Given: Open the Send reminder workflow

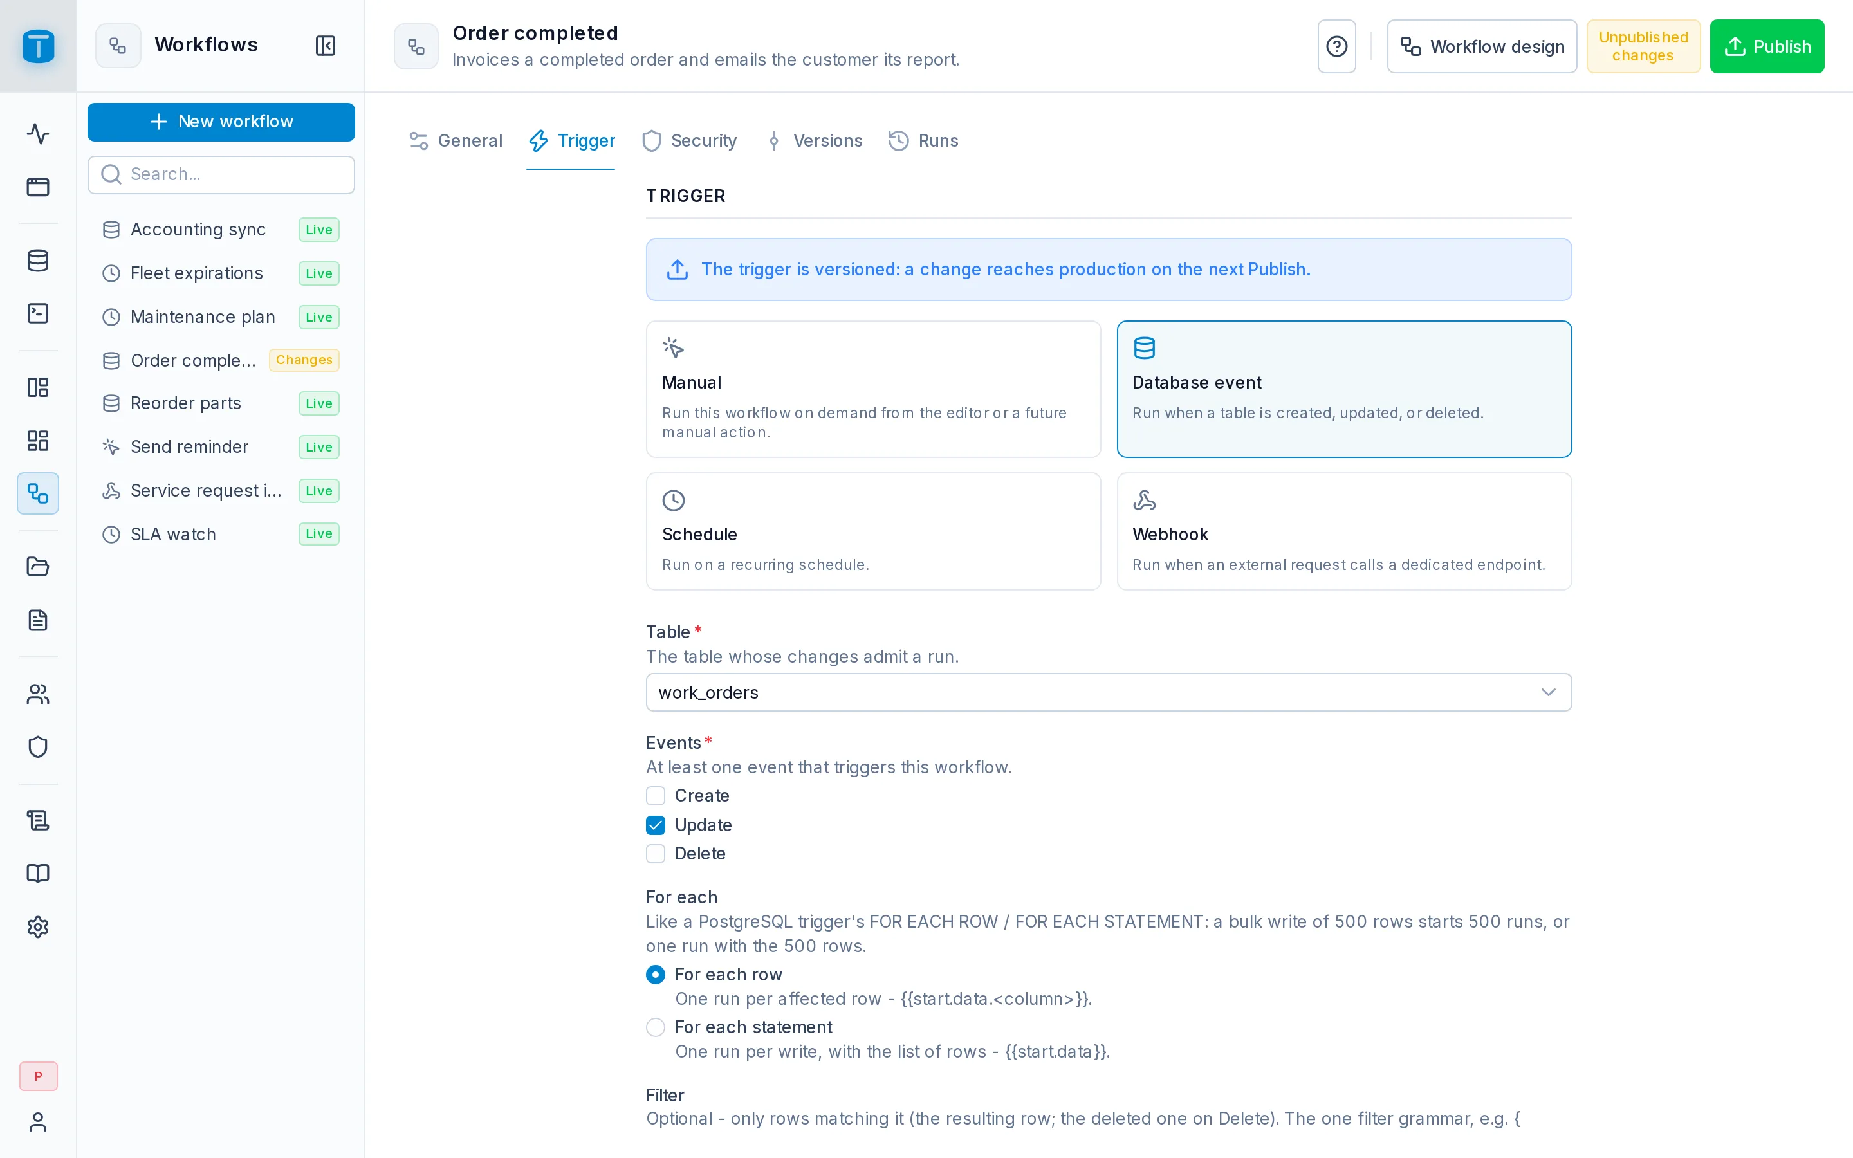Looking at the screenshot, I should click(221, 447).
